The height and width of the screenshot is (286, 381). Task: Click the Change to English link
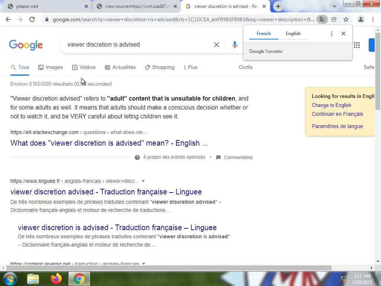[x=332, y=105]
